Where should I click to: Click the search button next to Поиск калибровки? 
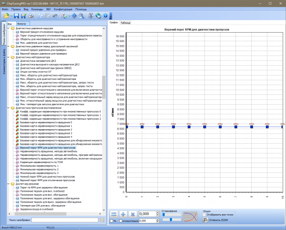tap(102, 220)
